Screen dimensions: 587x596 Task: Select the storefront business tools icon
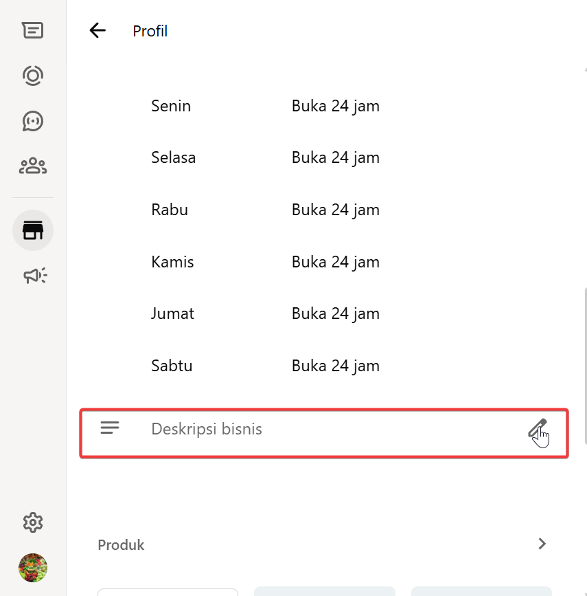[32, 230]
